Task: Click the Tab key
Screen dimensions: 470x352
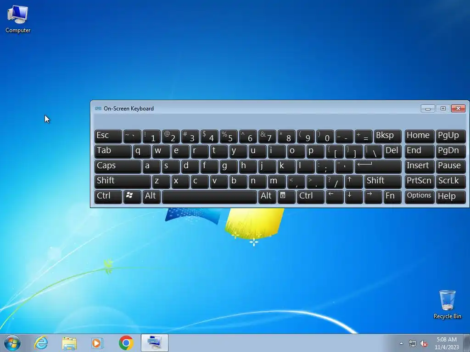Action: 113,151
